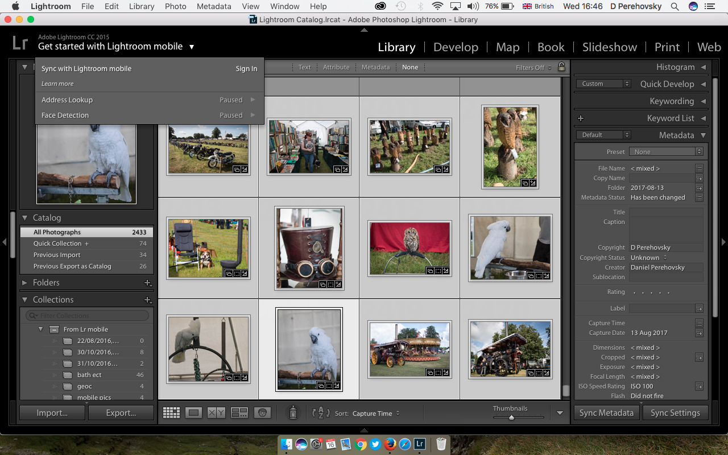Image resolution: width=728 pixels, height=455 pixels.
Task: Toggle the top module picker panel arrow
Action: coord(364,30)
